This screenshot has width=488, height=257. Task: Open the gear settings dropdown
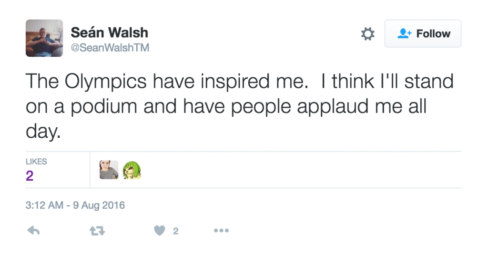click(x=367, y=34)
